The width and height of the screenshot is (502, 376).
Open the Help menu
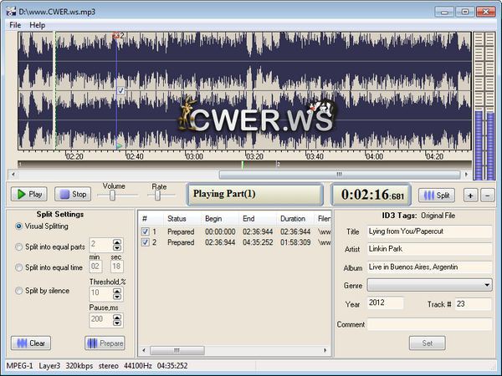[x=38, y=25]
